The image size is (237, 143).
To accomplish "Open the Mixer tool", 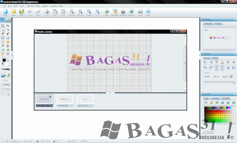I will tap(107, 13).
